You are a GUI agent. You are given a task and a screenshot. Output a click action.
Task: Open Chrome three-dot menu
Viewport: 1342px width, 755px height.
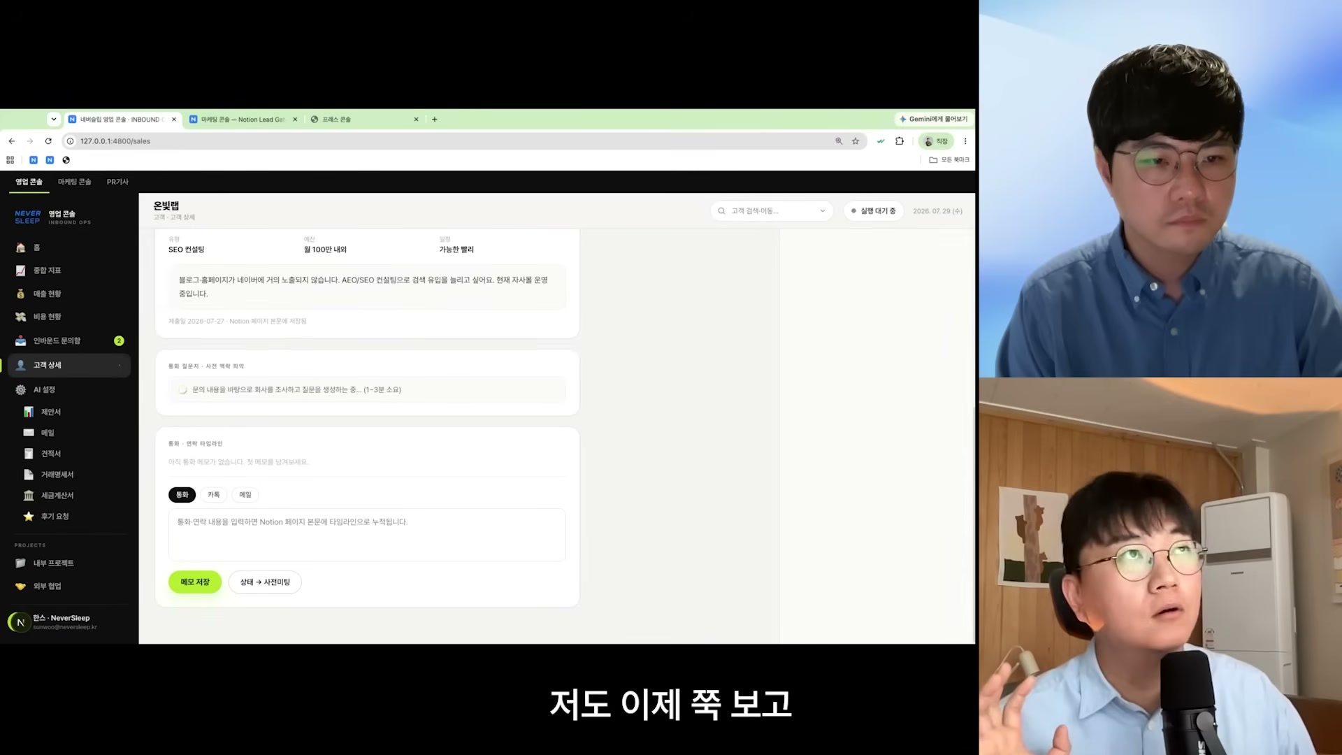[965, 141]
